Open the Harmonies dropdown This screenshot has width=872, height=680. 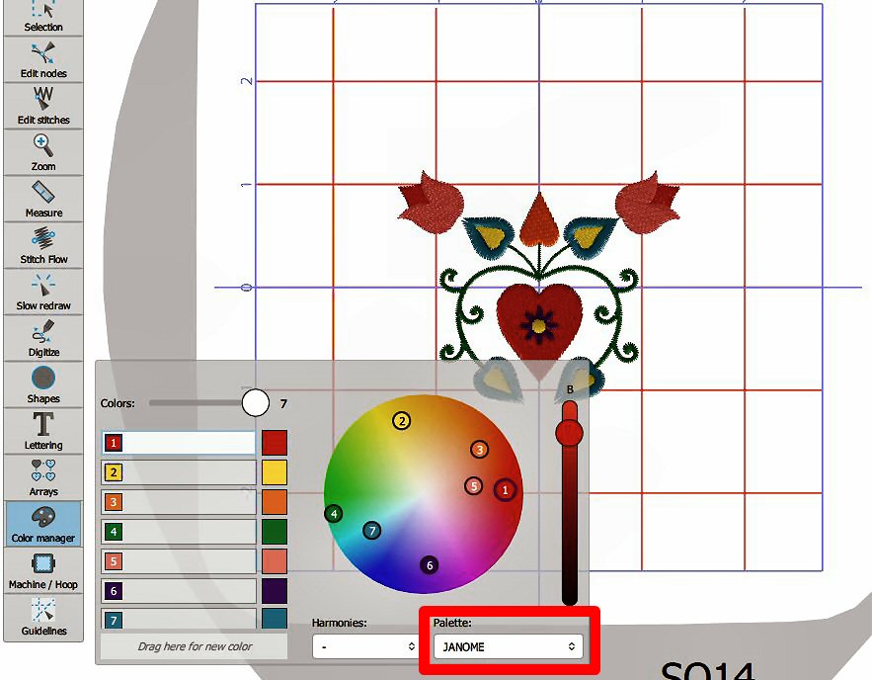pos(364,646)
